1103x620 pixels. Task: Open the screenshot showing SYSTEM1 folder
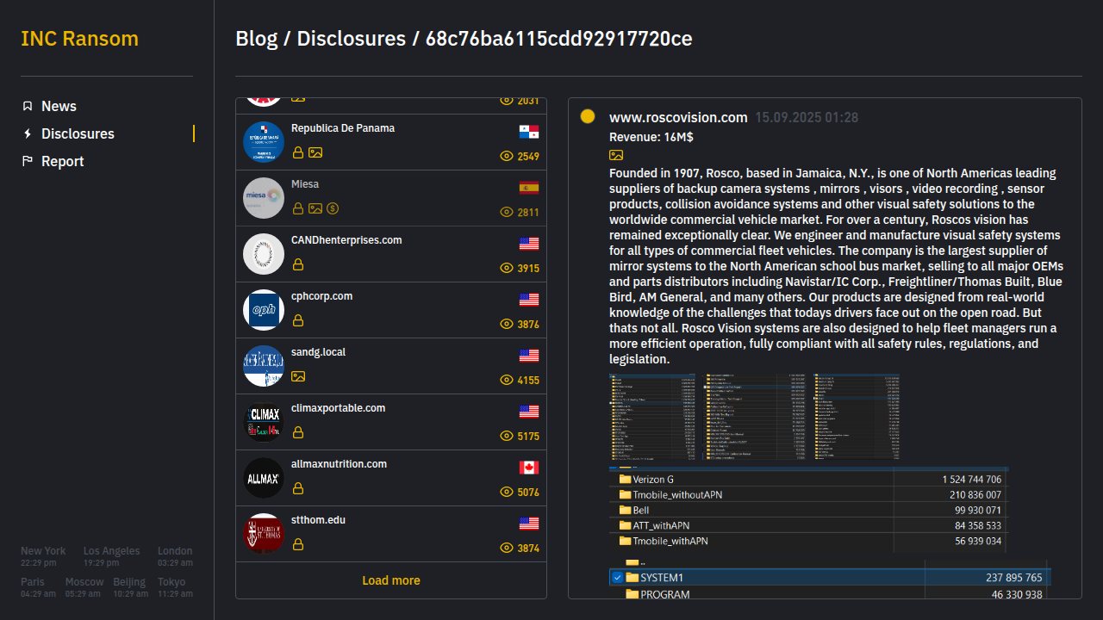[830, 578]
